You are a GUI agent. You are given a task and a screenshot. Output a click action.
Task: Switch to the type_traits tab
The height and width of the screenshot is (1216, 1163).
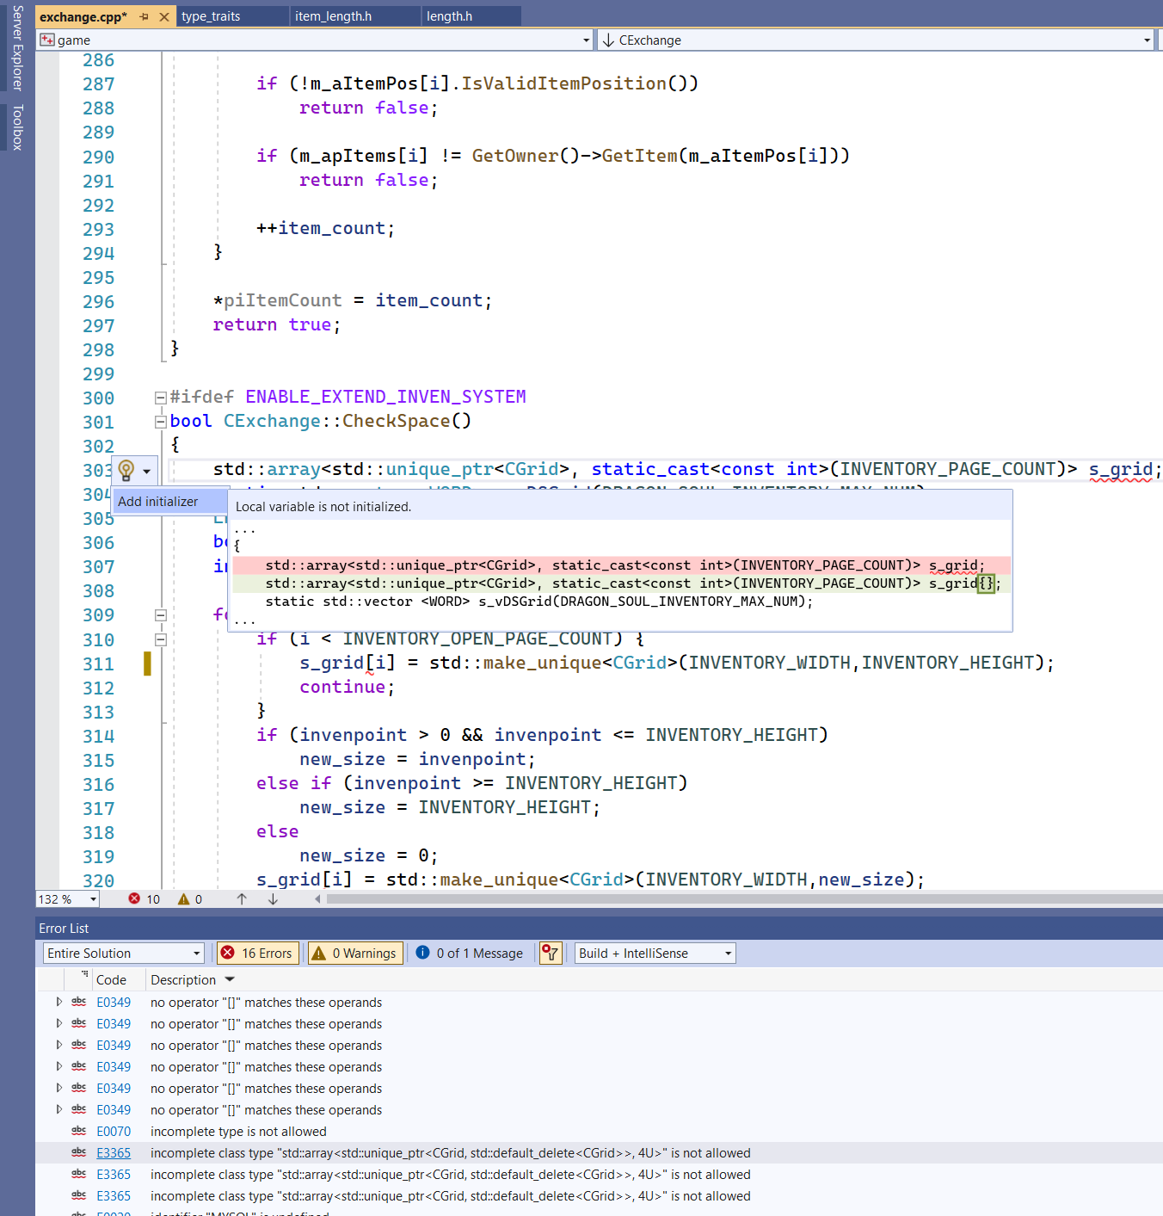coord(211,16)
